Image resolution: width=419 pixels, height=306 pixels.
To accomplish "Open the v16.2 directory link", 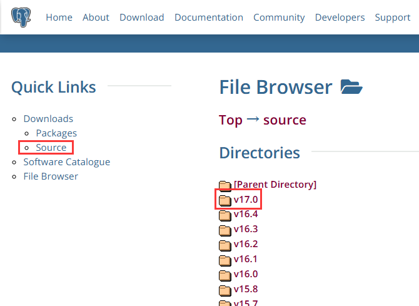I will click(246, 244).
